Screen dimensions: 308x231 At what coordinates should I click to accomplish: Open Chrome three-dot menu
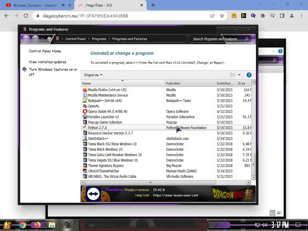(301, 16)
